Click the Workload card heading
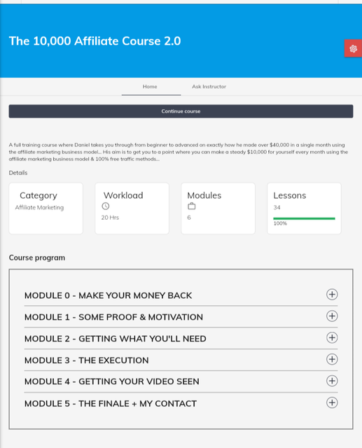This screenshot has width=362, height=448. point(123,195)
